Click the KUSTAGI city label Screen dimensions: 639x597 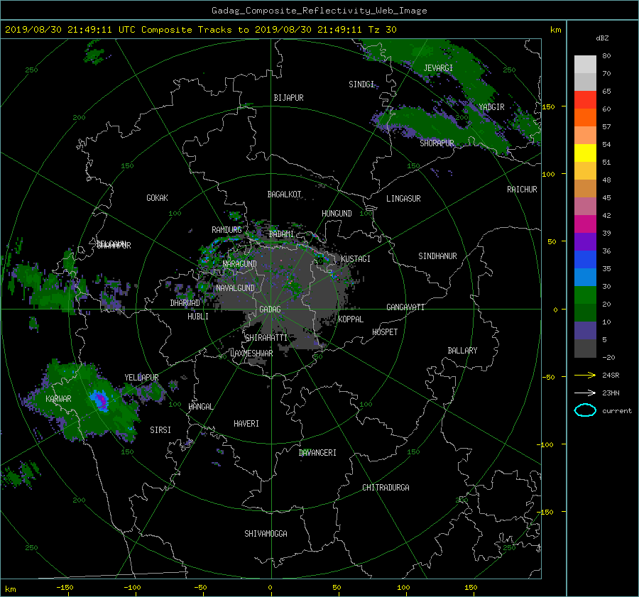pos(356,259)
